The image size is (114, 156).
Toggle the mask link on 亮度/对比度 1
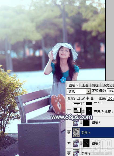click(x=84, y=111)
